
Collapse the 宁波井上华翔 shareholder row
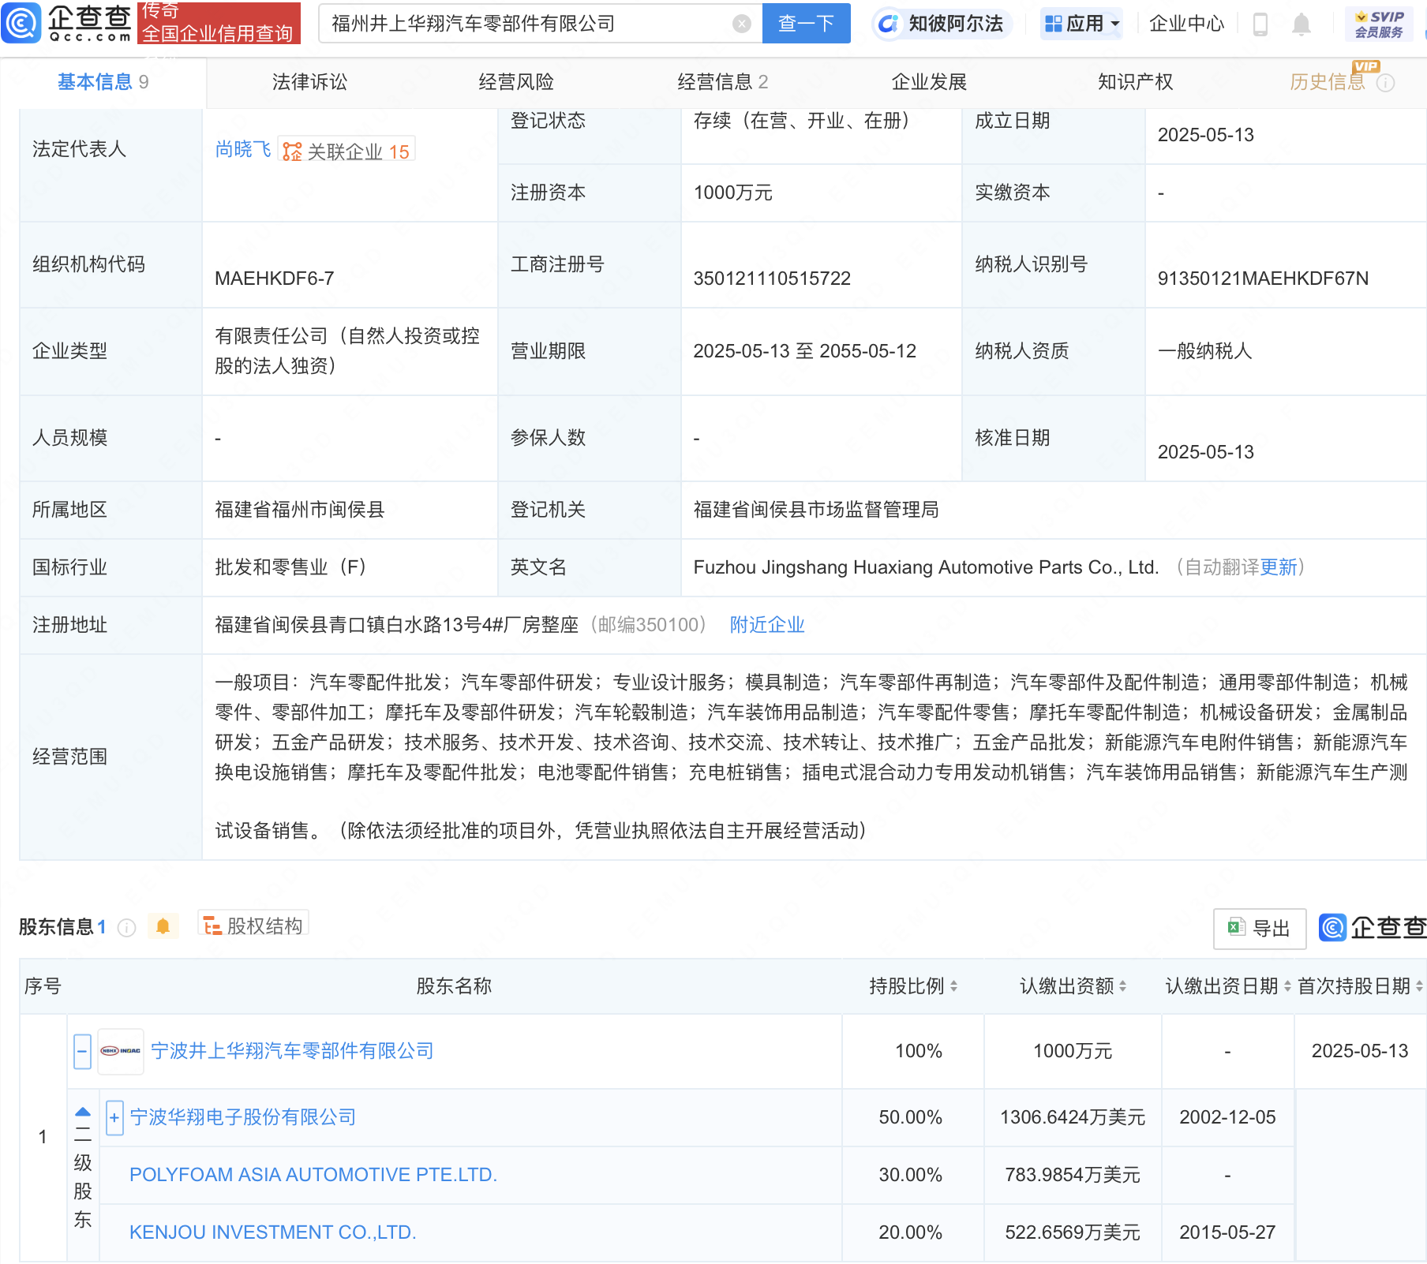point(82,1051)
